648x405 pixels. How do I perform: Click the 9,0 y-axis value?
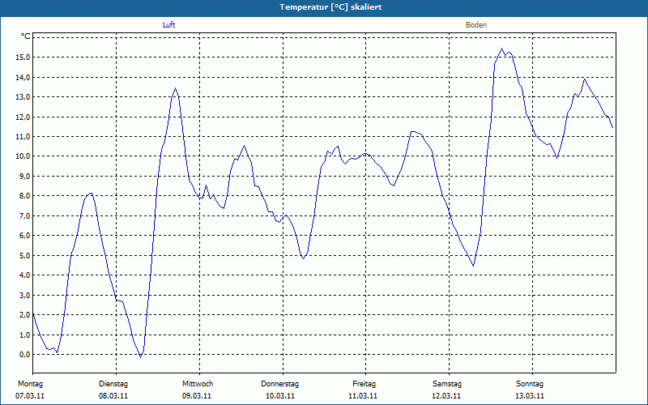click(24, 176)
